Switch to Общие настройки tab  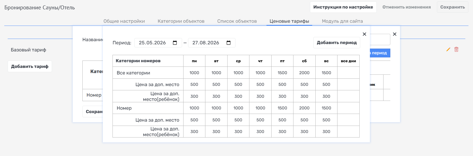[x=124, y=21]
